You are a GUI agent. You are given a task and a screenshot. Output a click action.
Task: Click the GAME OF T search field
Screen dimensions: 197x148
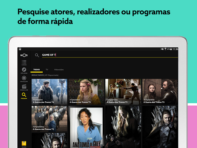coord(110,55)
